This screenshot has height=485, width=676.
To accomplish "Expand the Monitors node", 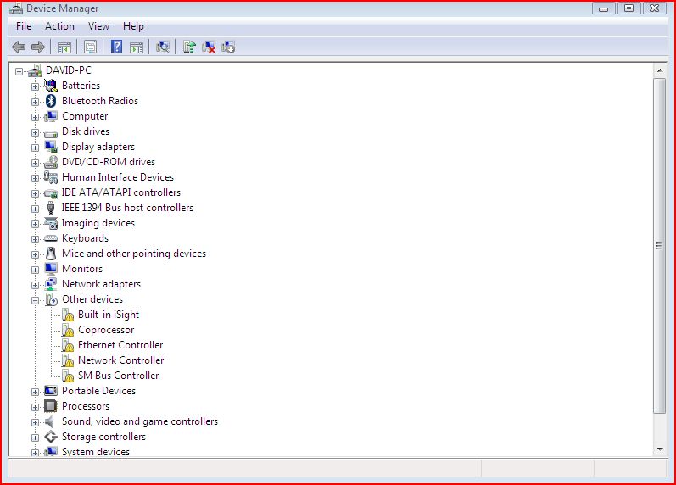I will (35, 270).
